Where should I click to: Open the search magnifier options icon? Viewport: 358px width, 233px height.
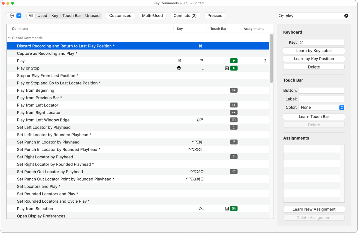(x=281, y=16)
